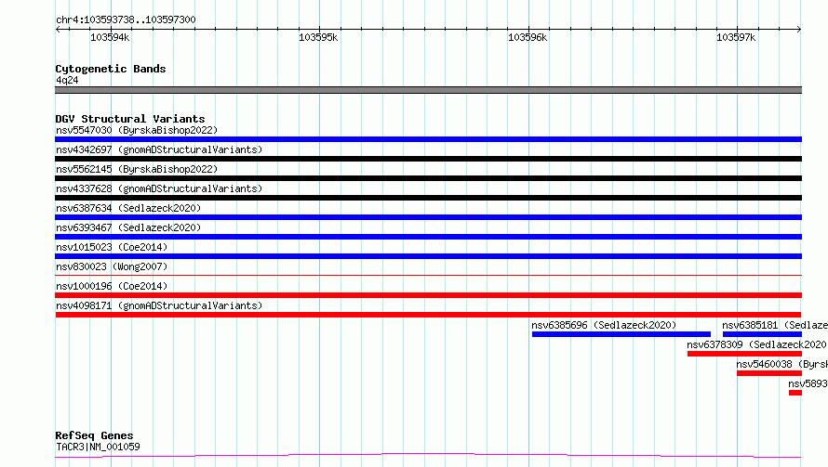Click the black nsv4342697 variant bar
The width and height of the screenshot is (828, 467).
(428, 159)
